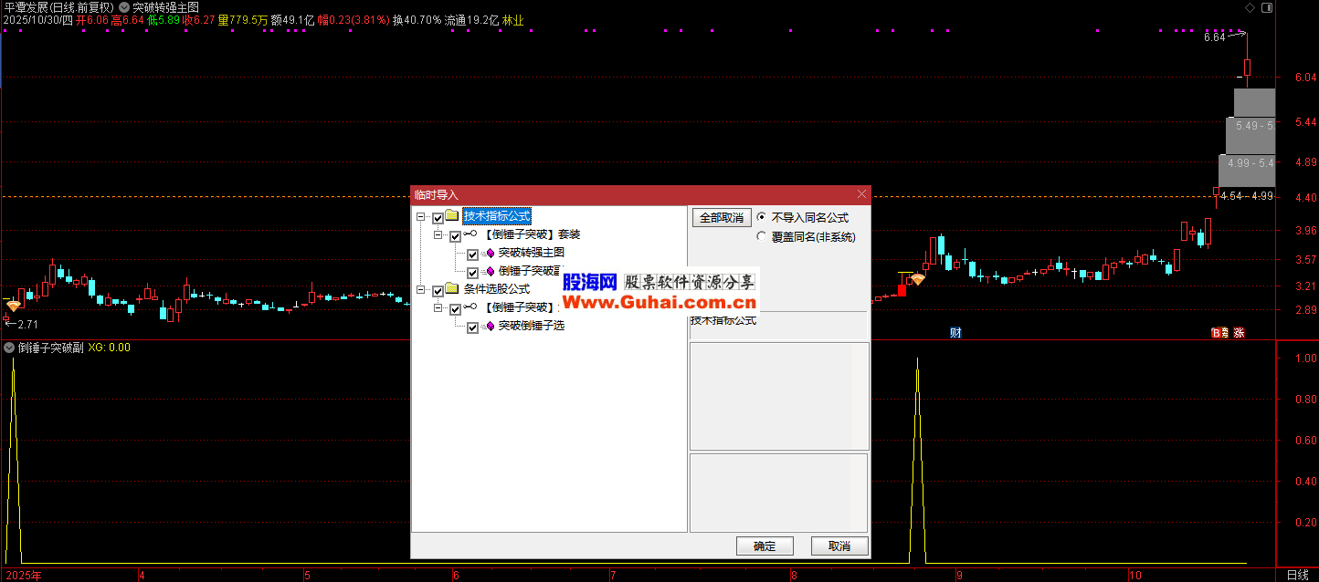Click the 条件选股公式 yellow folder icon

point(451,289)
